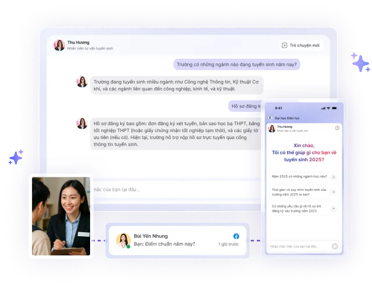
Task: Open the Bùi Yến Nhung message notification
Action: click(x=177, y=240)
